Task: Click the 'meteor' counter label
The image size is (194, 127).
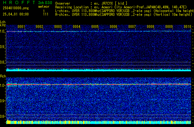Action: tap(44, 7)
